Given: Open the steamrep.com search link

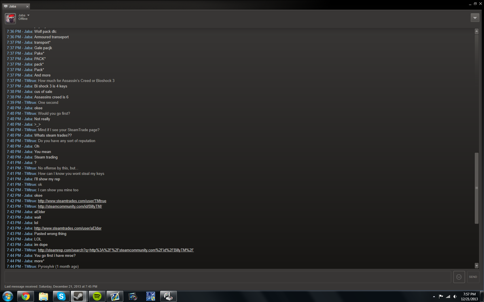Looking at the screenshot, I should pyautogui.click(x=116, y=250).
